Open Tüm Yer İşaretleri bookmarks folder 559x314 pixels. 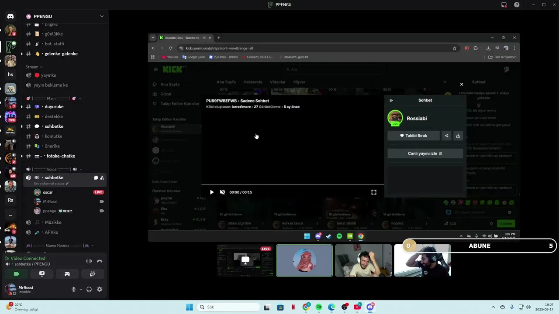(502, 57)
